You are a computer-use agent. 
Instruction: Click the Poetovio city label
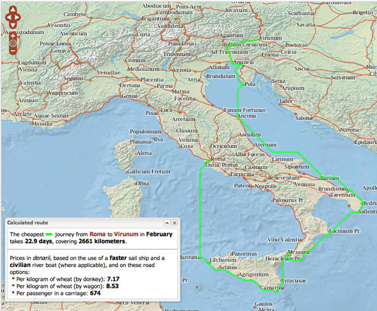click(x=296, y=45)
